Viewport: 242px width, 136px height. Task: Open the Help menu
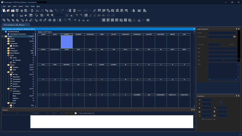click(38, 6)
